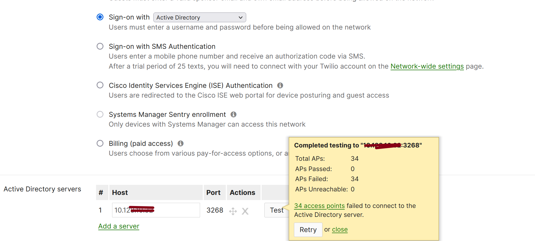535x241 pixels.
Task: Remove server 1 with the X icon
Action: [x=245, y=211]
